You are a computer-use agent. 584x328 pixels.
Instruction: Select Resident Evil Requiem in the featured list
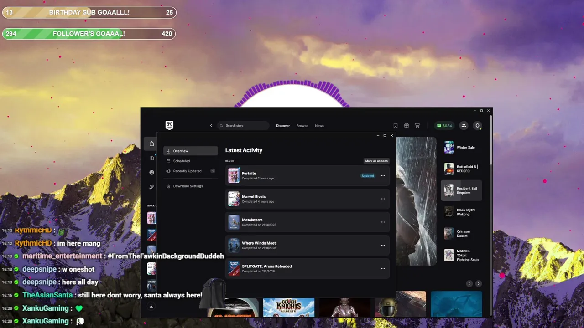click(461, 190)
